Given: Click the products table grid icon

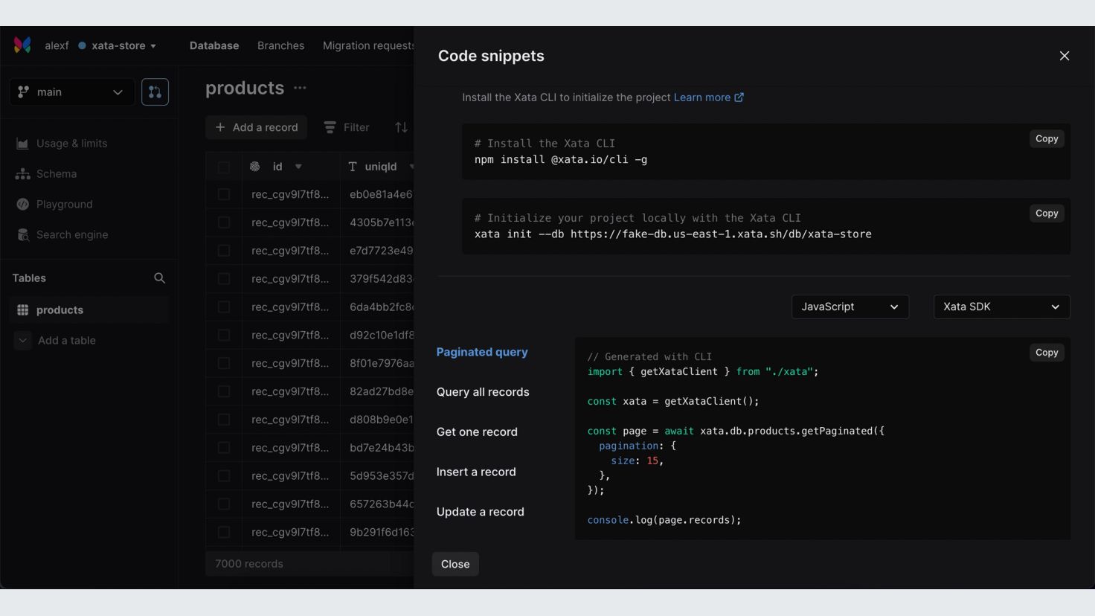Looking at the screenshot, I should (x=23, y=310).
